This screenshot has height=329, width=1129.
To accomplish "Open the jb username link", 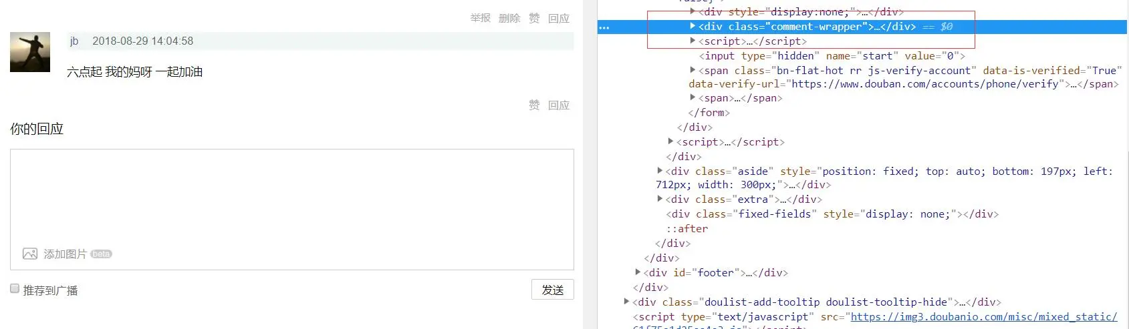I will coord(74,41).
